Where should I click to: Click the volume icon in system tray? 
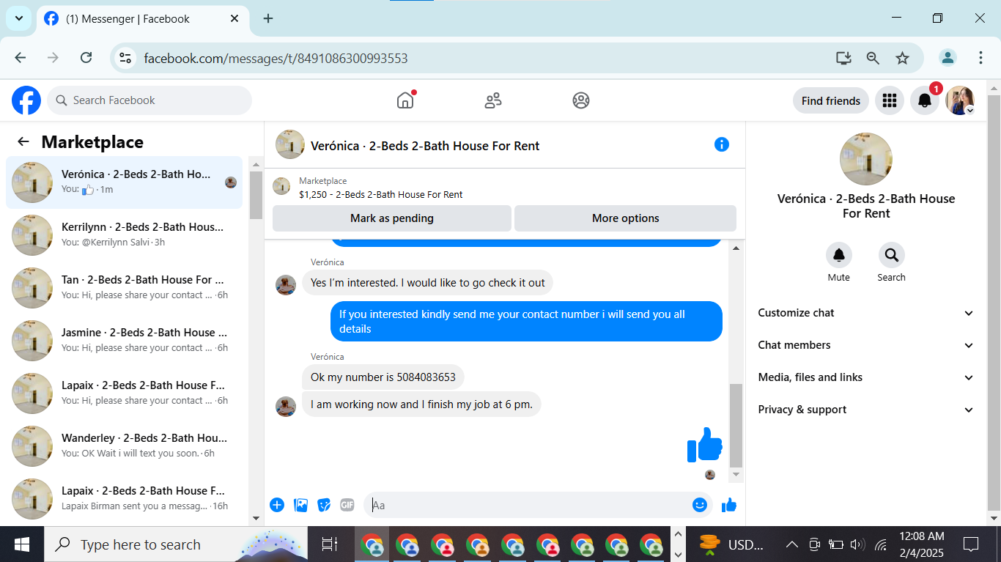click(x=857, y=544)
